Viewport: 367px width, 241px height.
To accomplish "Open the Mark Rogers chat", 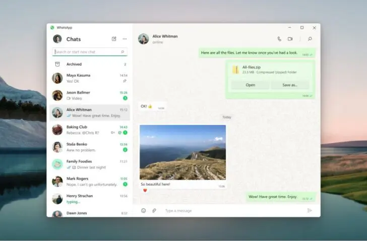I will click(x=90, y=182).
